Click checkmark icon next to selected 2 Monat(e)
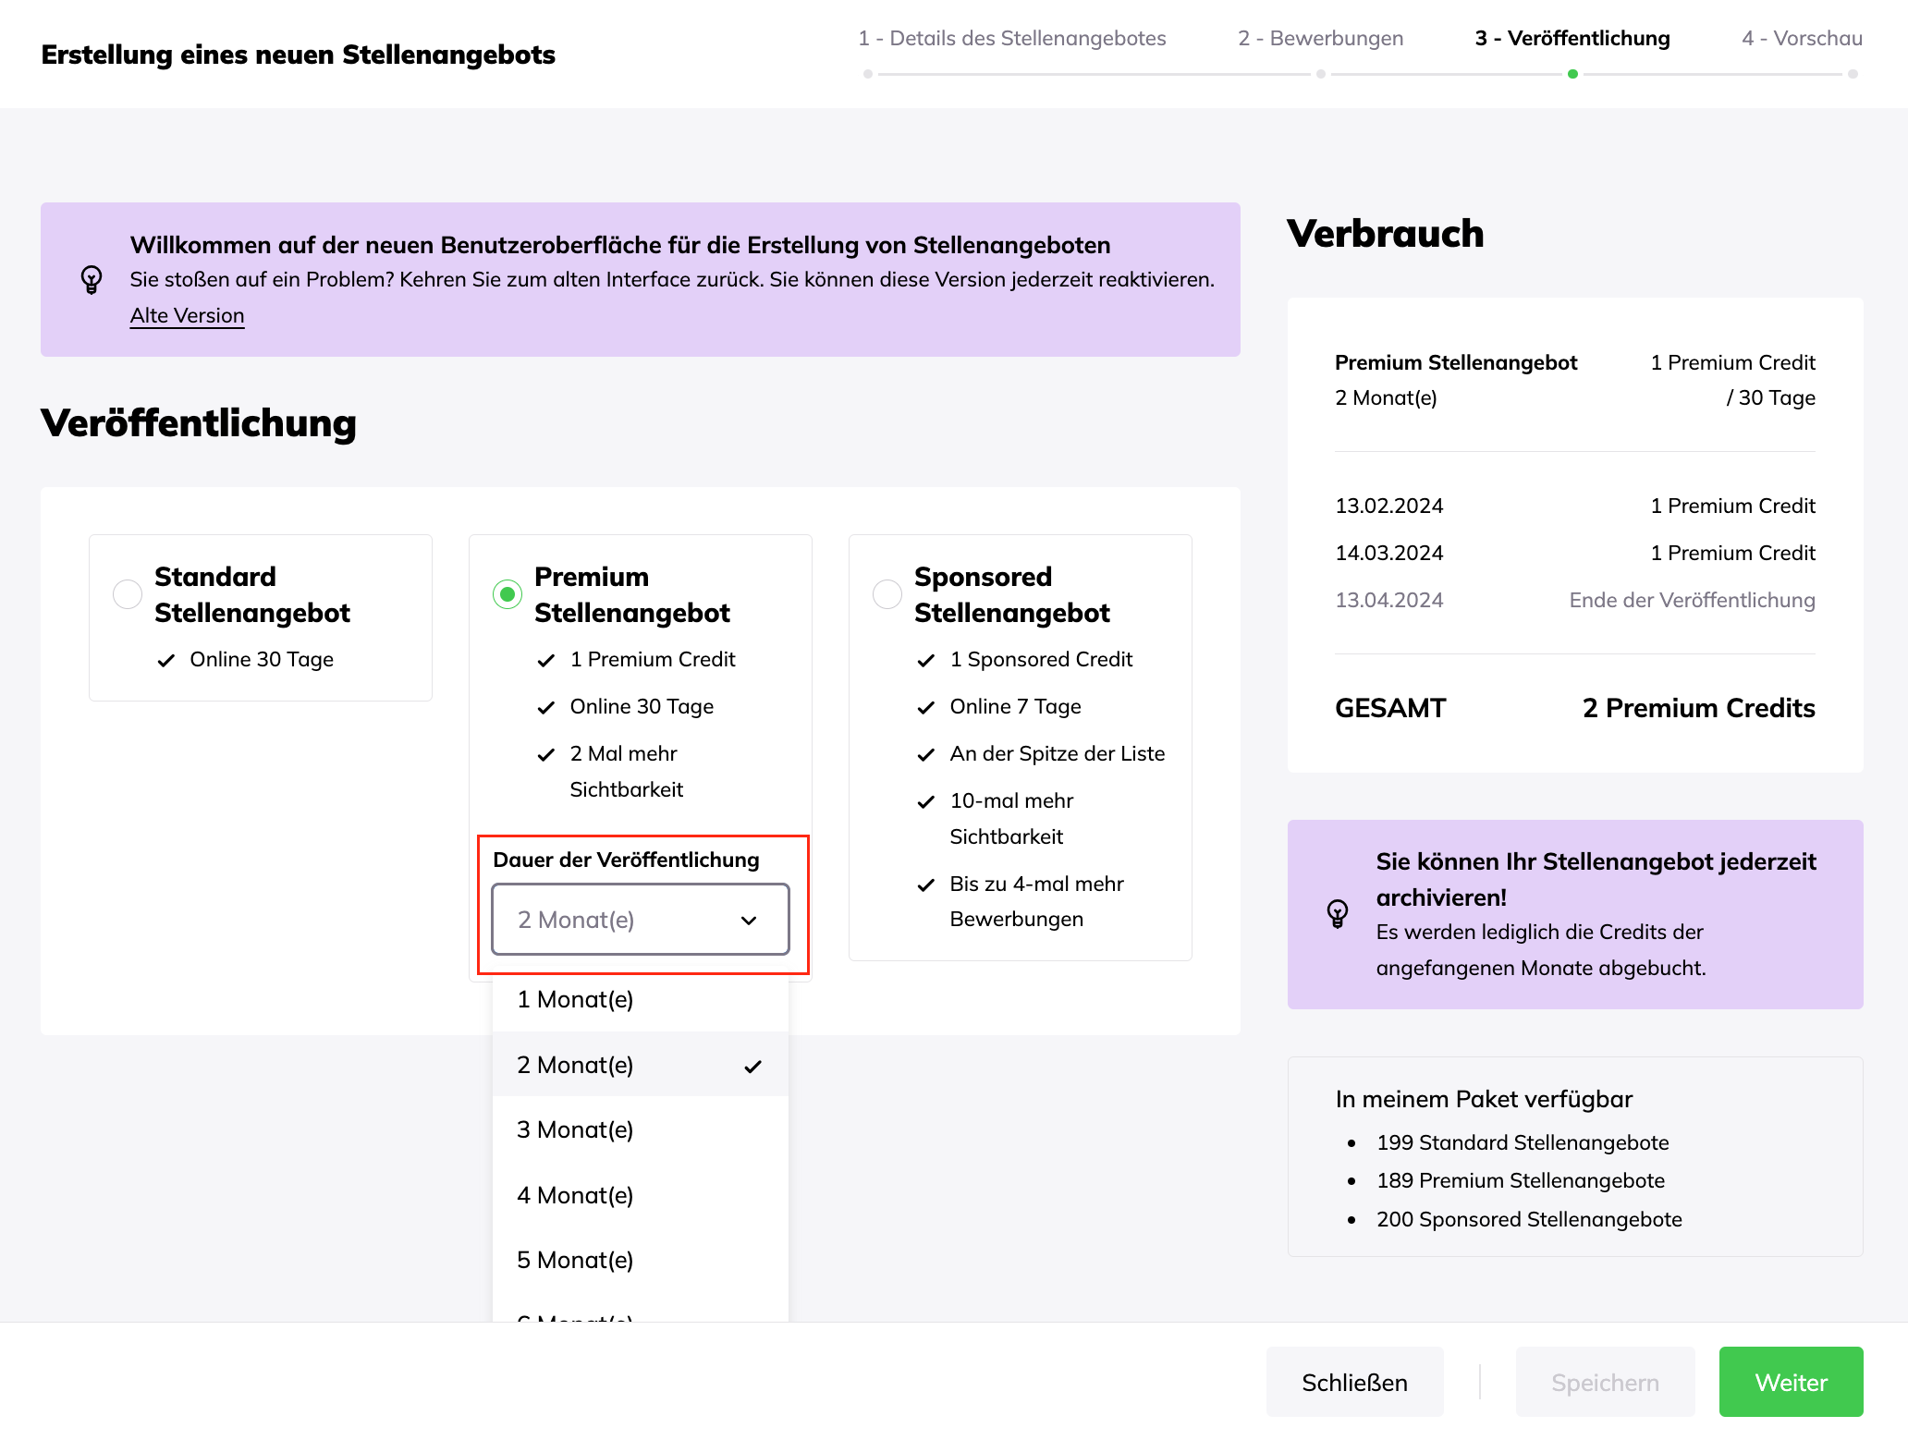The width and height of the screenshot is (1908, 1440). tap(752, 1066)
